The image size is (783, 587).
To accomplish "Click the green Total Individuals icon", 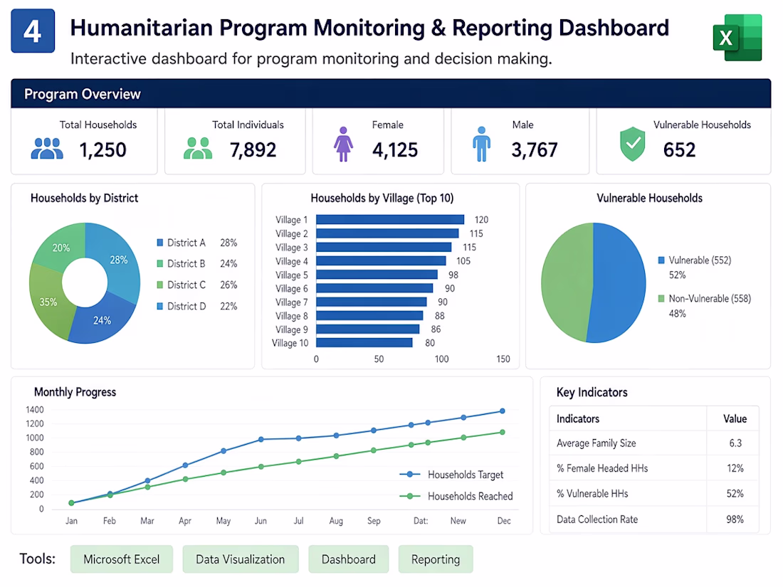I will click(x=198, y=148).
